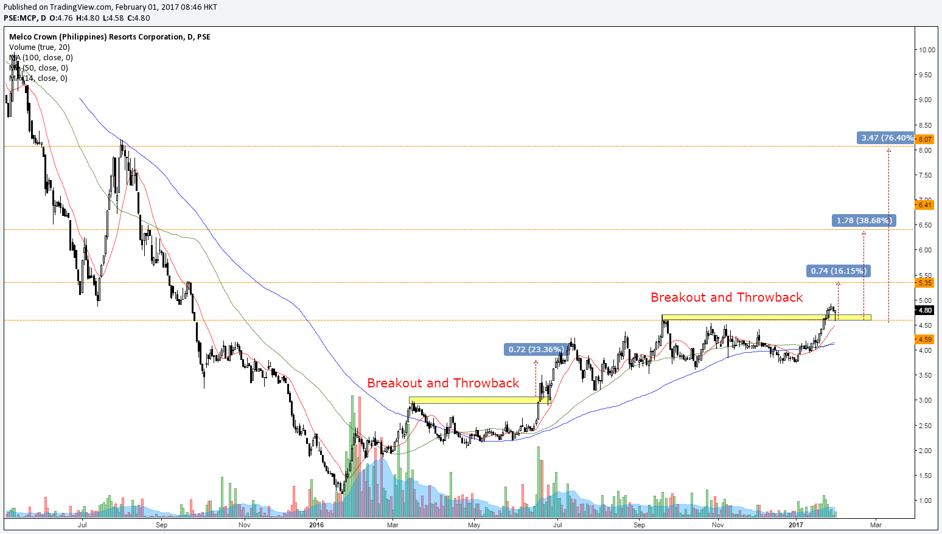Click the 2016 label on the time axis
The width and height of the screenshot is (942, 534).
(317, 524)
